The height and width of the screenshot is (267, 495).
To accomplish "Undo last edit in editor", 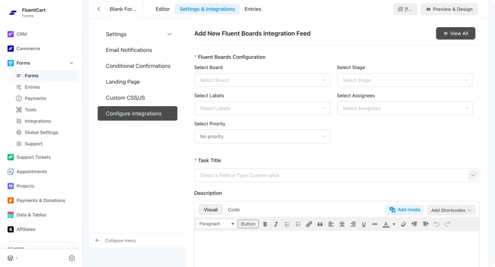I will coord(437,224).
